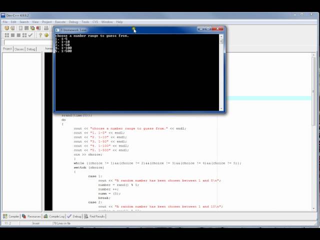Click the console window scroll down arrow
The image size is (320, 240).
[221, 109]
